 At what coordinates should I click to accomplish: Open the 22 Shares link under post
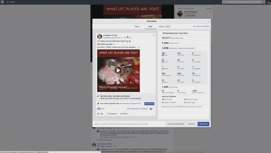tap(144, 109)
